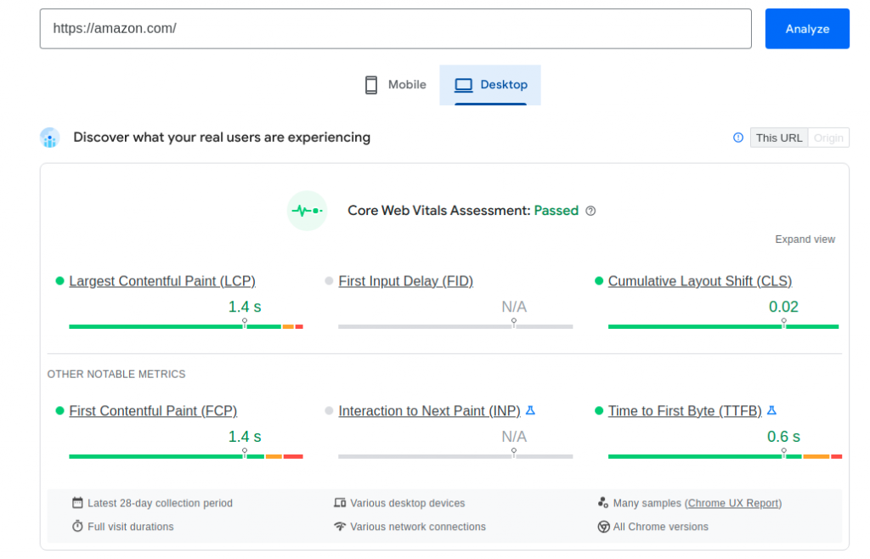Click the Analyze button
Image resolution: width=870 pixels, height=559 pixels.
point(807,29)
